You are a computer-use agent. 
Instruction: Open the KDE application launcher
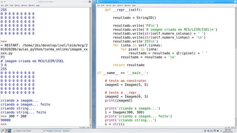click(x=2, y=131)
